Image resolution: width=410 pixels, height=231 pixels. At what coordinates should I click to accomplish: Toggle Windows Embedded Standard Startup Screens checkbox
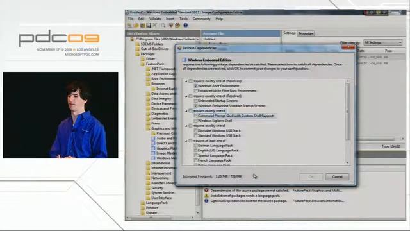[195, 106]
